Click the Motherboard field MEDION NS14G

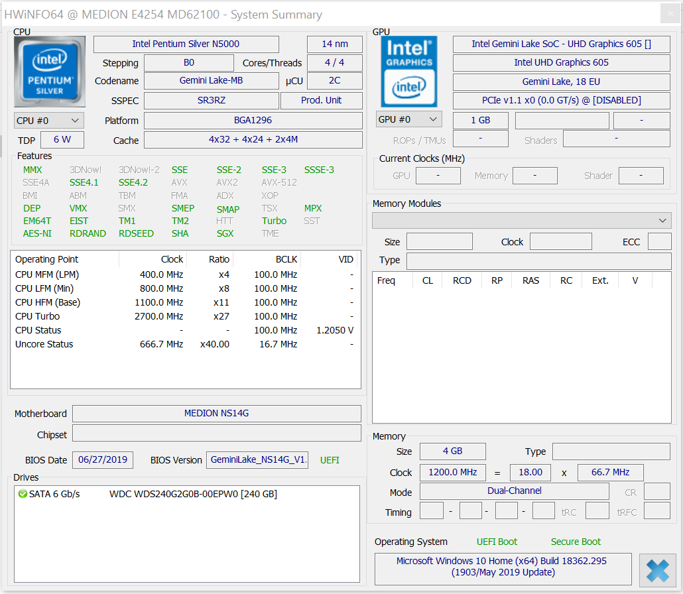(x=216, y=413)
